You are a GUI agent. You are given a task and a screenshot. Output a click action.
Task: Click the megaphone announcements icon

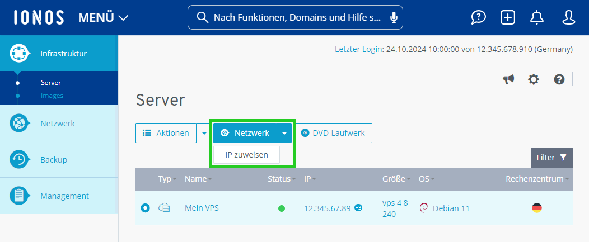click(508, 79)
